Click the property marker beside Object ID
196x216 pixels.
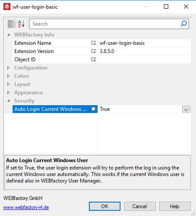coord(94,60)
